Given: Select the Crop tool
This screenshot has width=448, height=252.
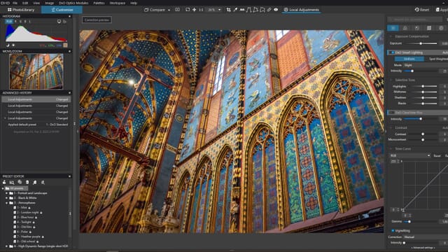Looking at the screenshot, I should pos(229,10).
